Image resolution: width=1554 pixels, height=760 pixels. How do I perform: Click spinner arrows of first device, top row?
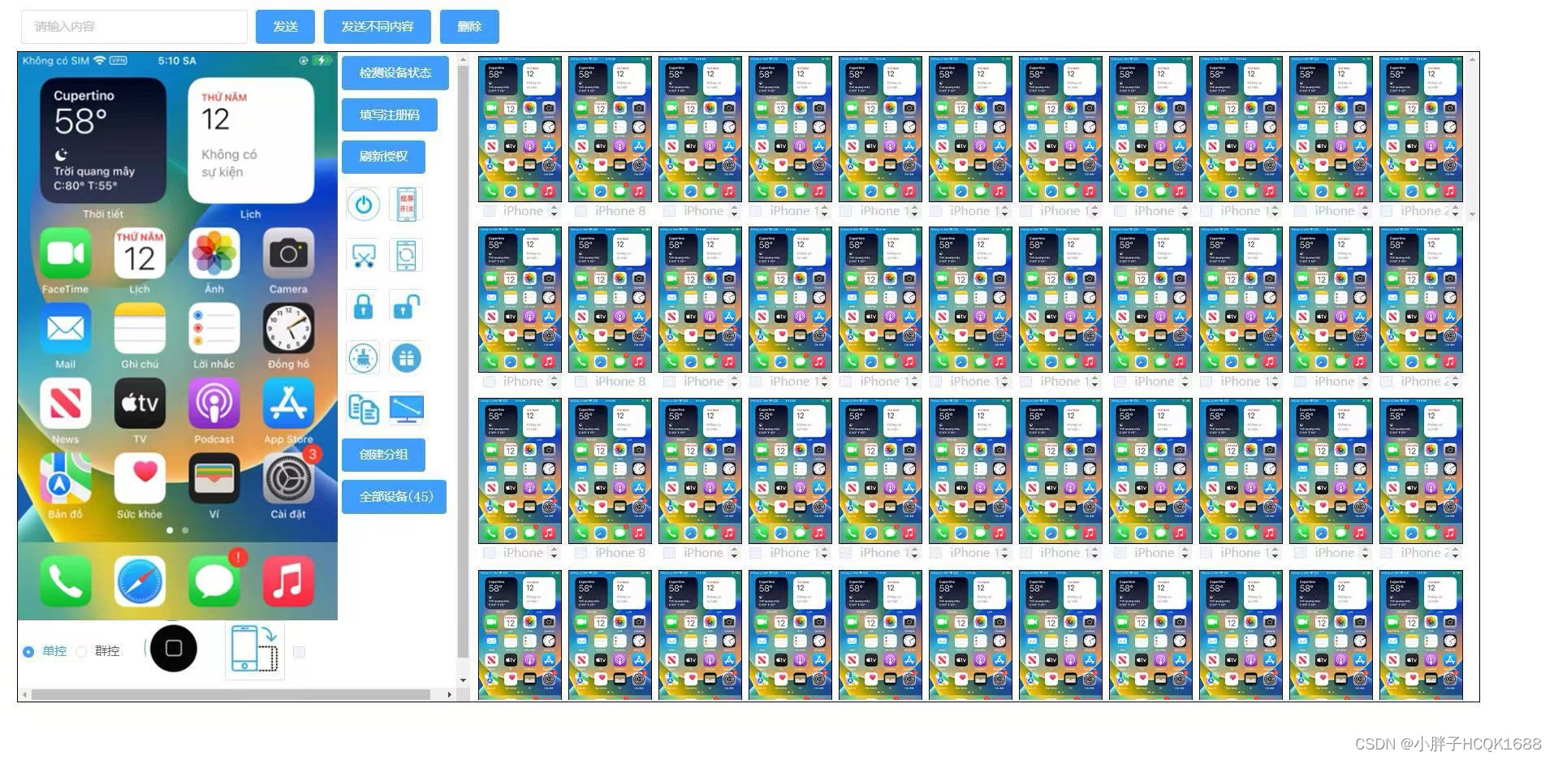point(554,211)
